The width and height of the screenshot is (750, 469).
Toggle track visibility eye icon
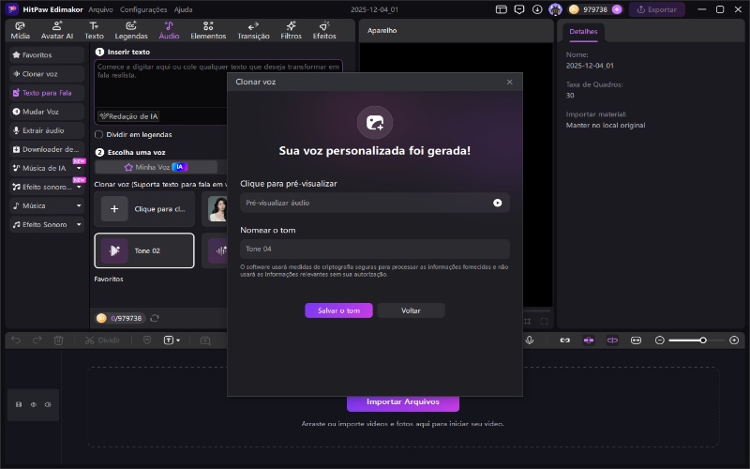pos(34,405)
